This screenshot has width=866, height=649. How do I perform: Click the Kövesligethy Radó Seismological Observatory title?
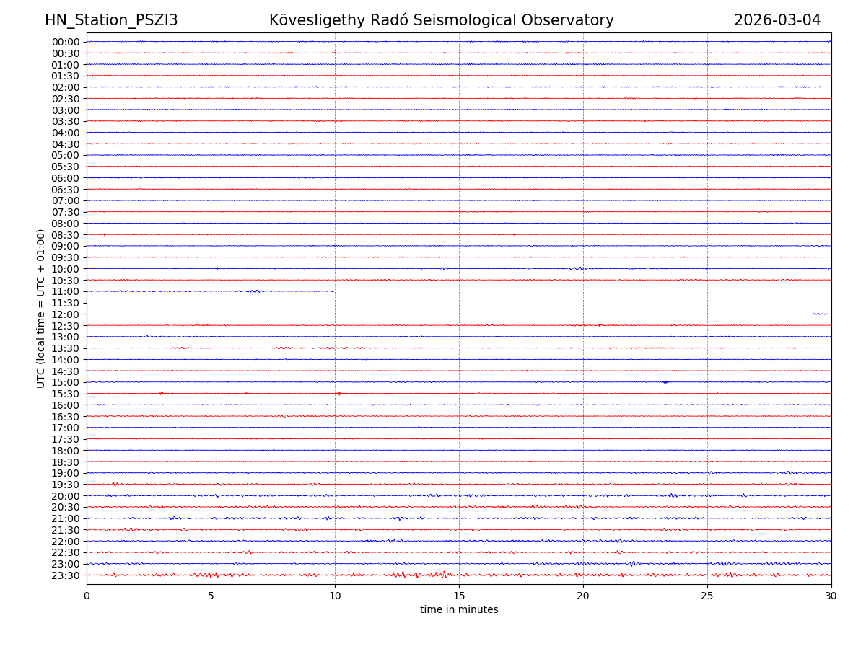pyautogui.click(x=441, y=20)
